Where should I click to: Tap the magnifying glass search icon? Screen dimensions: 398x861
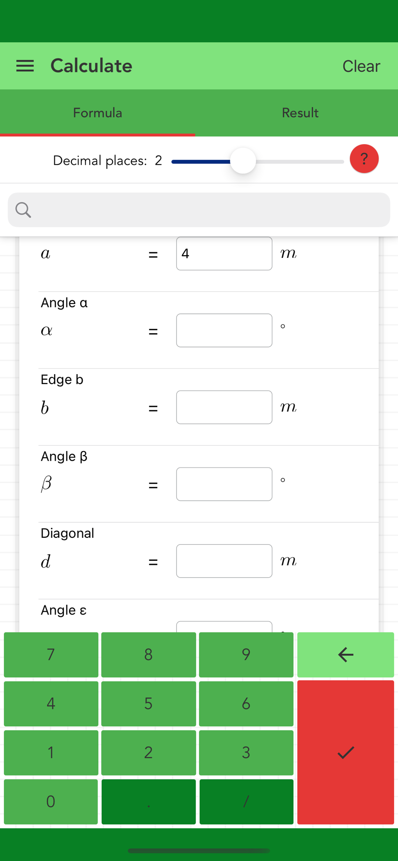pyautogui.click(x=23, y=210)
